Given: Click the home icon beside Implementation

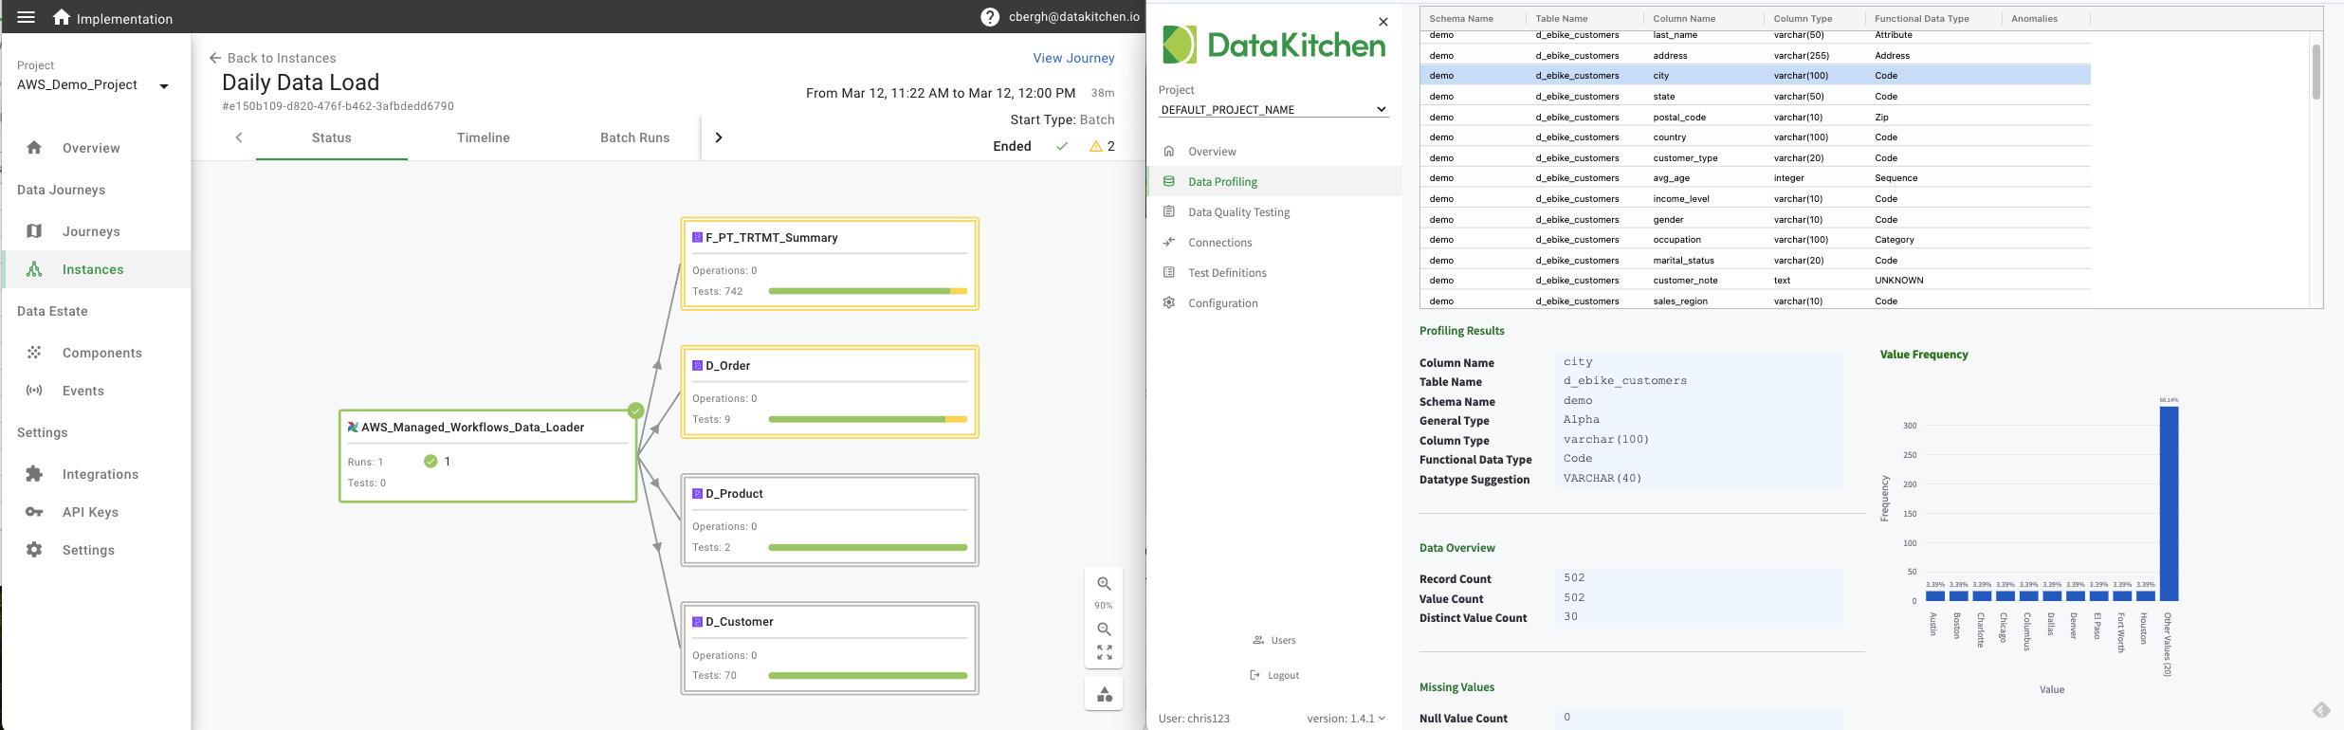Looking at the screenshot, I should (x=62, y=17).
